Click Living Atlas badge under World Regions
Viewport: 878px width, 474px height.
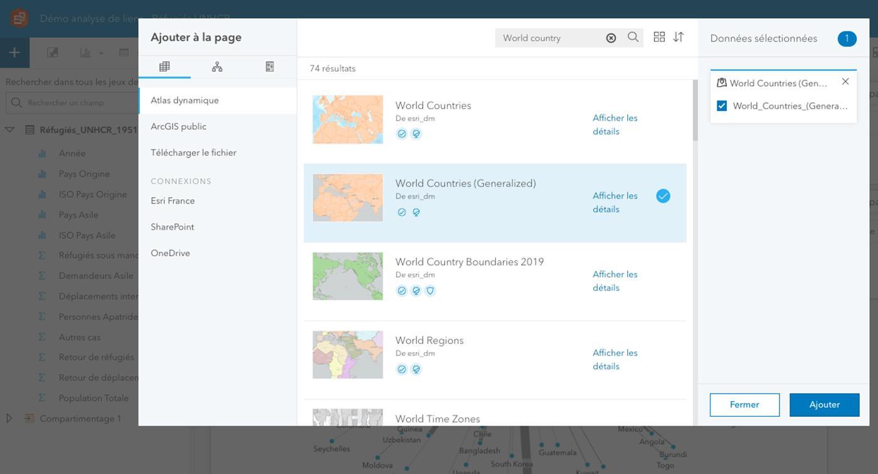coord(416,369)
